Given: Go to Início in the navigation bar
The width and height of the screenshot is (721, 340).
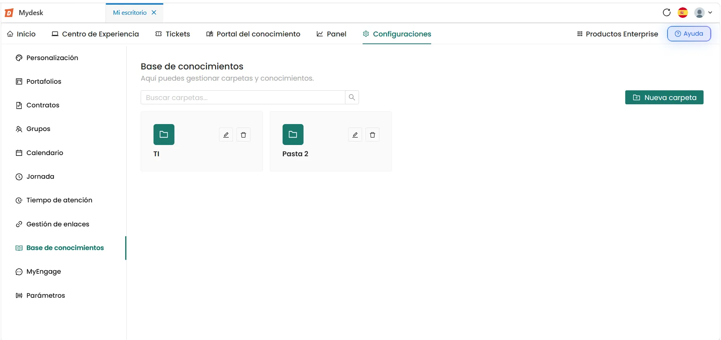Looking at the screenshot, I should 21,34.
